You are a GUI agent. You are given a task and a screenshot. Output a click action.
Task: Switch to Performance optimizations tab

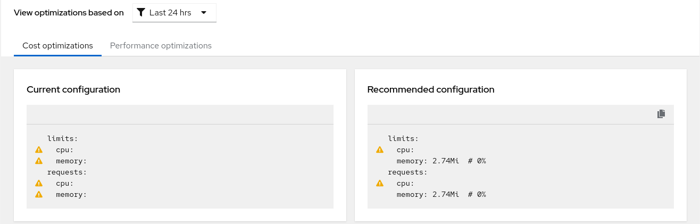coord(161,46)
